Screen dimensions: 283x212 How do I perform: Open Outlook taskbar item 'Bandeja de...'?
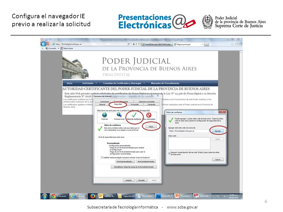(x=107, y=196)
